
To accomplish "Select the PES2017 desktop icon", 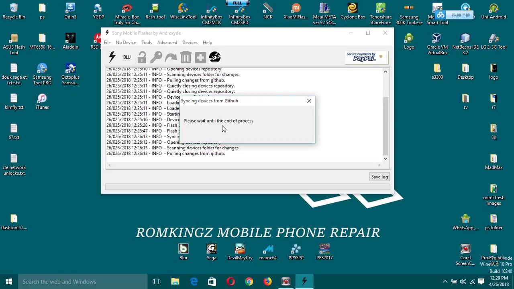I will point(324,252).
